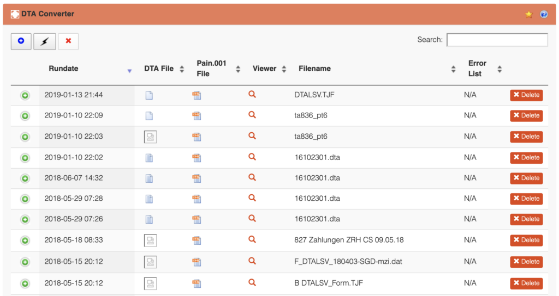Open DTA file icon for DTALSV.TJF
The width and height of the screenshot is (559, 296).
(x=149, y=95)
